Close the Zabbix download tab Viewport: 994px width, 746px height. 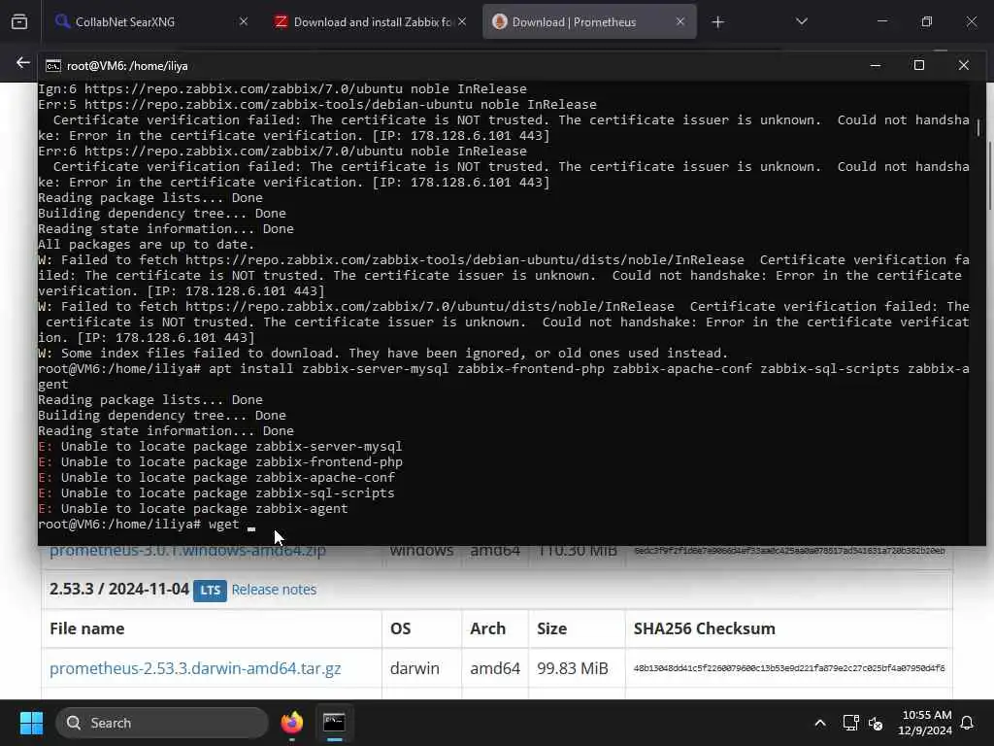tap(462, 22)
